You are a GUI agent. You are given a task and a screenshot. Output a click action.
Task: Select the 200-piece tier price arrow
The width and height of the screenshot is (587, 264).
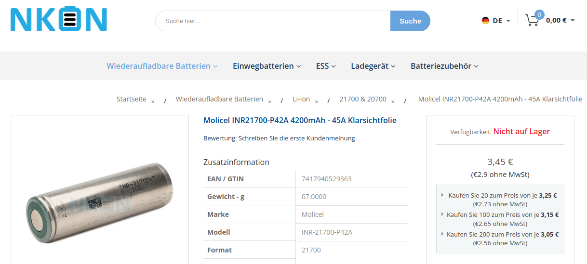click(442, 234)
